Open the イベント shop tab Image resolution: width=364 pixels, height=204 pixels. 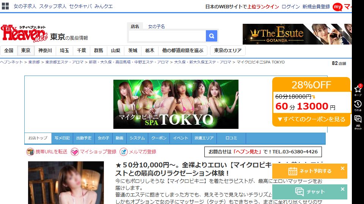[180, 138]
